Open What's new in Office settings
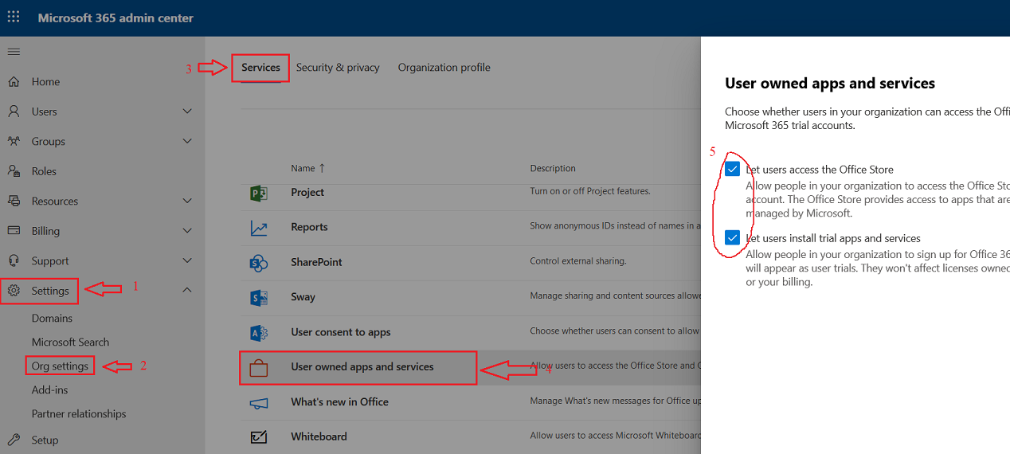The width and height of the screenshot is (1010, 454). pyautogui.click(x=339, y=402)
